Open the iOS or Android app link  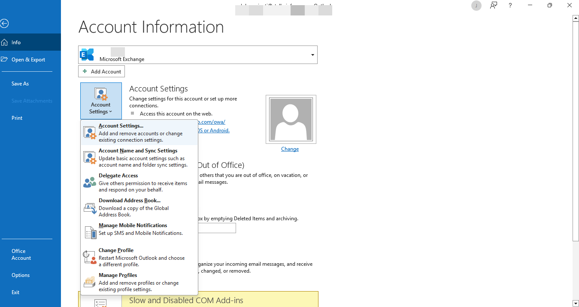coord(214,131)
